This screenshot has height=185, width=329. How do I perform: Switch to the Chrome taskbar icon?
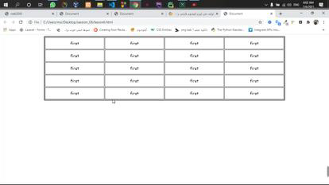click(x=135, y=5)
